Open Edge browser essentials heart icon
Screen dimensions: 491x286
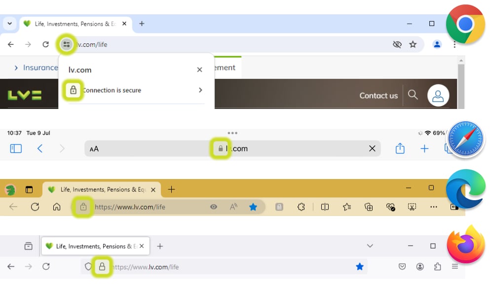point(390,207)
